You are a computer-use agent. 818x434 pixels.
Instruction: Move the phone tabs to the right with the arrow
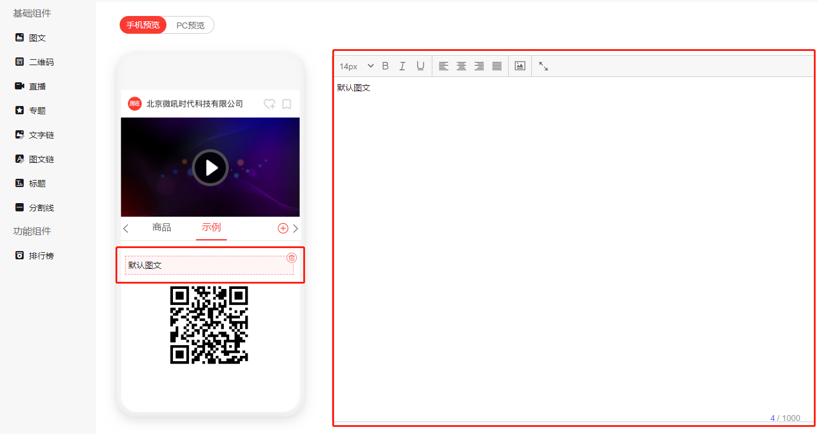pos(296,229)
